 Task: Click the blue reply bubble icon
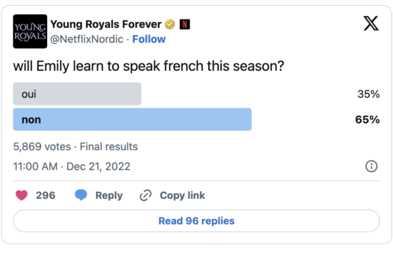pos(81,196)
